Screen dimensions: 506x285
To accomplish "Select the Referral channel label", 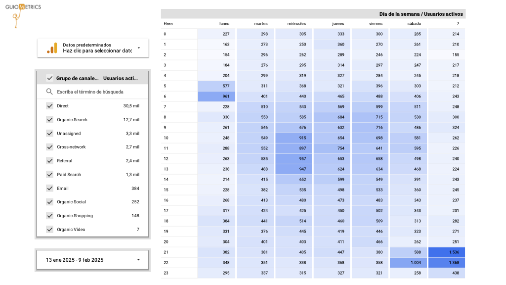I will pyautogui.click(x=65, y=161).
